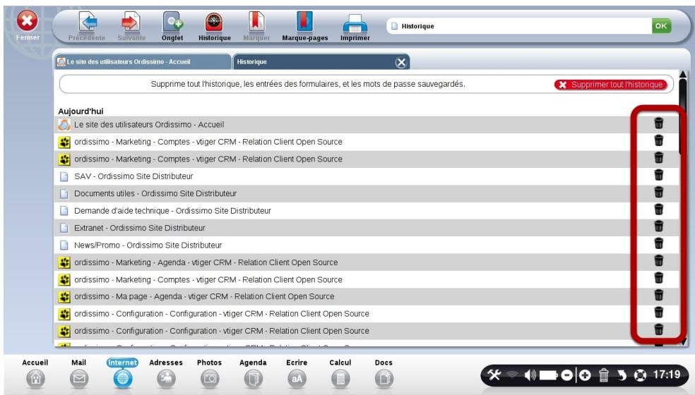
Task: Click the scrollbar up arrow
Action: tap(682, 74)
